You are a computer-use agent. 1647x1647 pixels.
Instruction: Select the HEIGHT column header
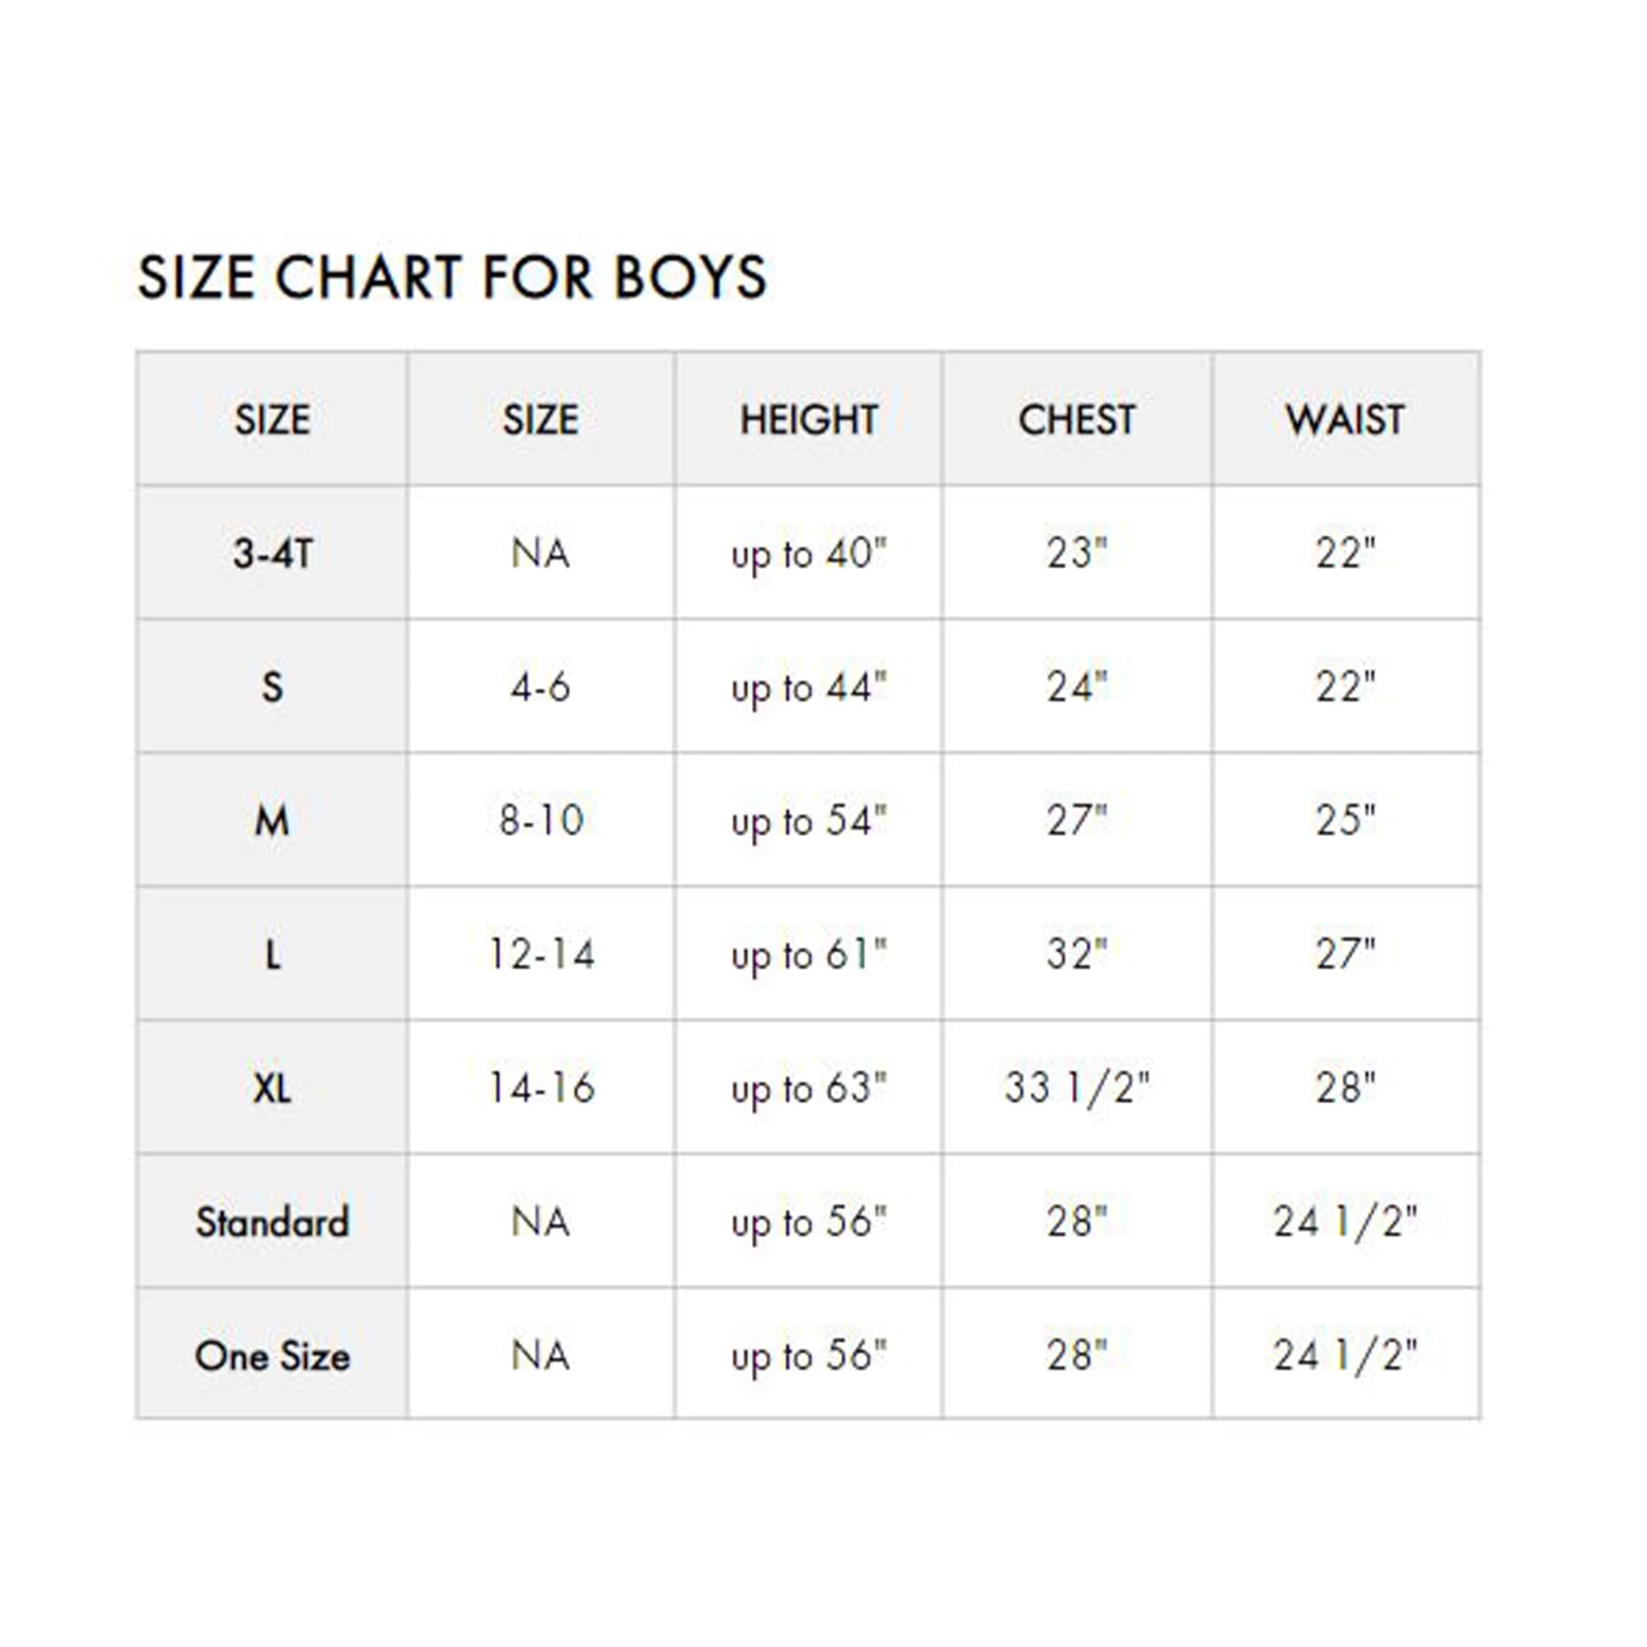808,419
